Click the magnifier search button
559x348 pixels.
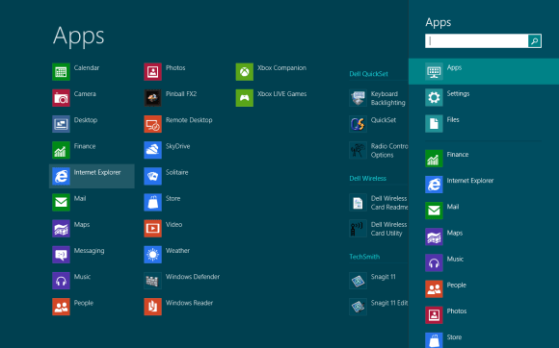[534, 41]
